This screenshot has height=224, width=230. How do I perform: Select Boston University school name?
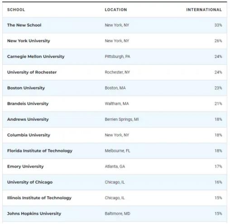click(26, 88)
